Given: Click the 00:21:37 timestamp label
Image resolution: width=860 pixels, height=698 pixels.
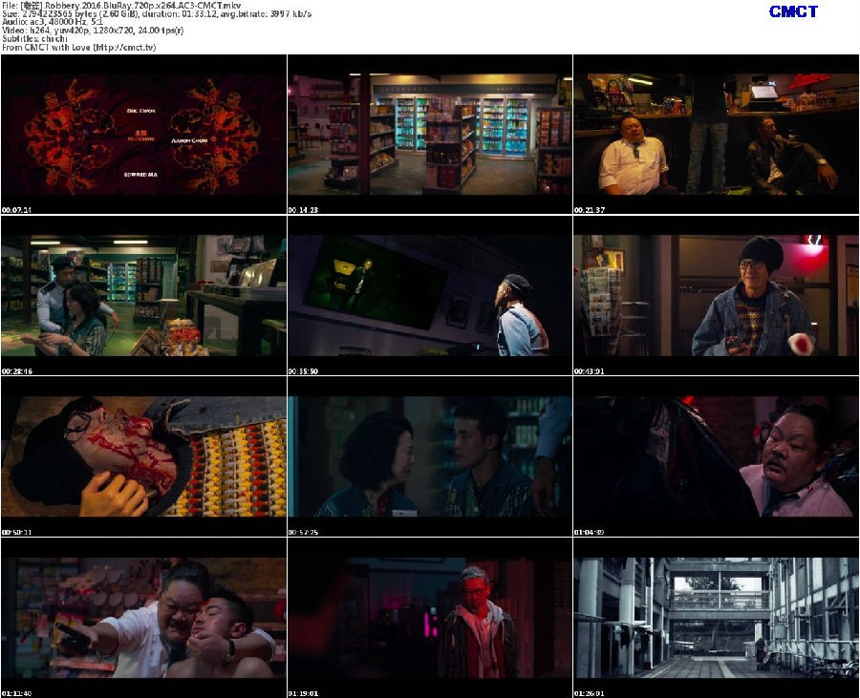Looking at the screenshot, I should click(589, 210).
